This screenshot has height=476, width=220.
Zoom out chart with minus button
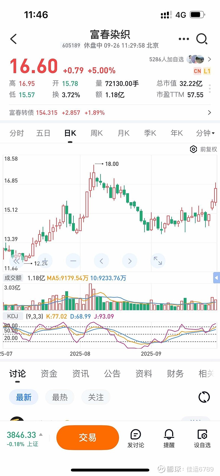click(73, 261)
